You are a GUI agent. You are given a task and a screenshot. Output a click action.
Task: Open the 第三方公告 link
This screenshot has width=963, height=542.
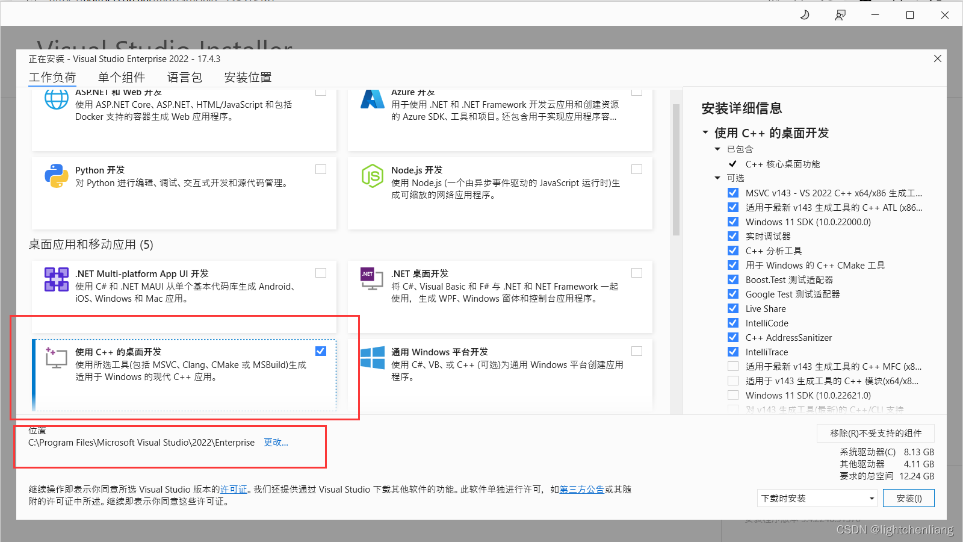pyautogui.click(x=582, y=490)
